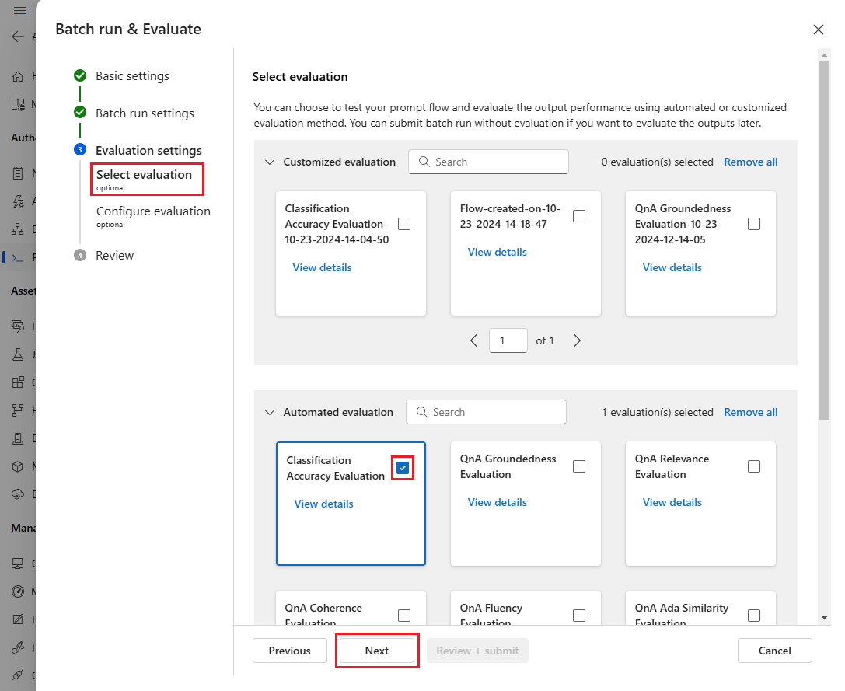Click the flask jobs icon in sidebar
The image size is (845, 691).
18,354
